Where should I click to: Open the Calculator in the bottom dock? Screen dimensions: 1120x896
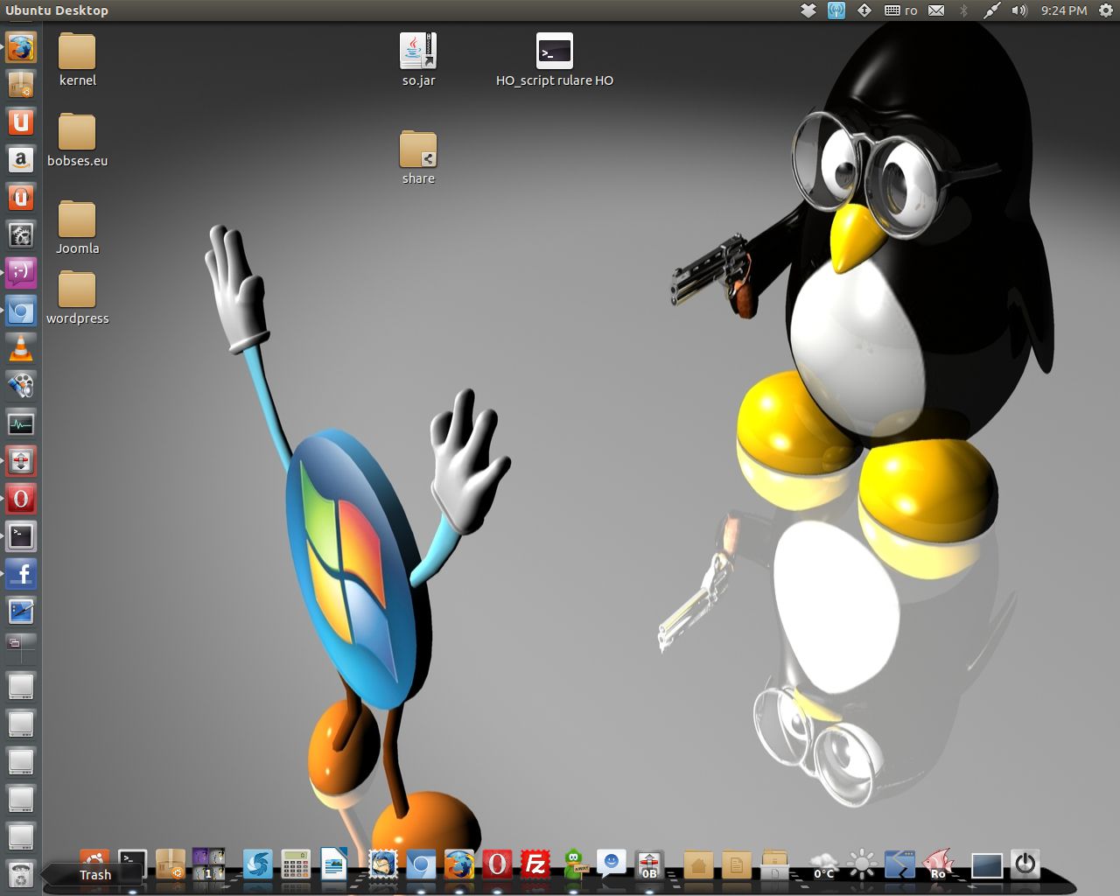296,865
